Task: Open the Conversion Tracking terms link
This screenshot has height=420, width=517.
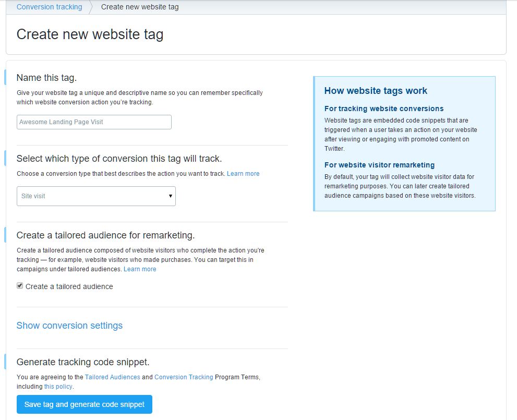Action: (184, 377)
